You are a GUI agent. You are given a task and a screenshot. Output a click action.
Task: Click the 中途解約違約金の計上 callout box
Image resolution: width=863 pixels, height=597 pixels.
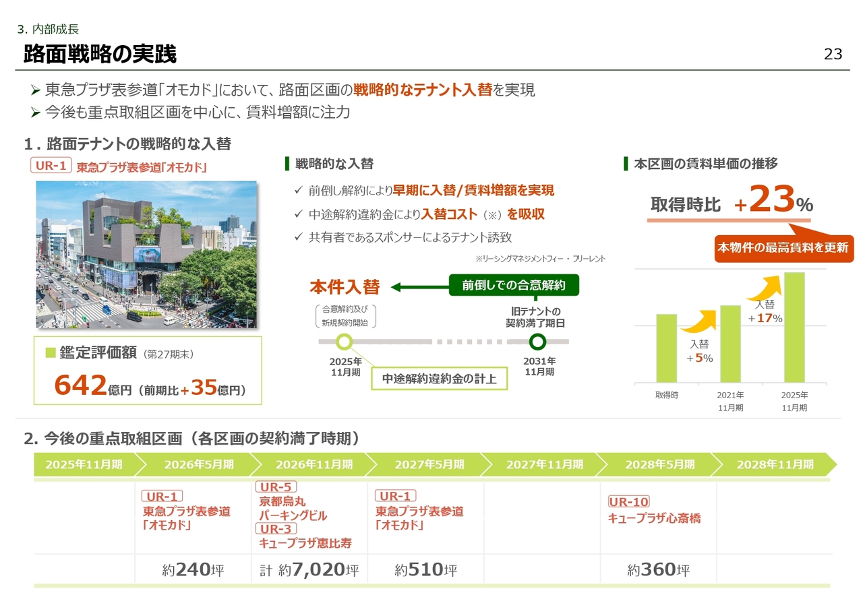click(x=439, y=379)
